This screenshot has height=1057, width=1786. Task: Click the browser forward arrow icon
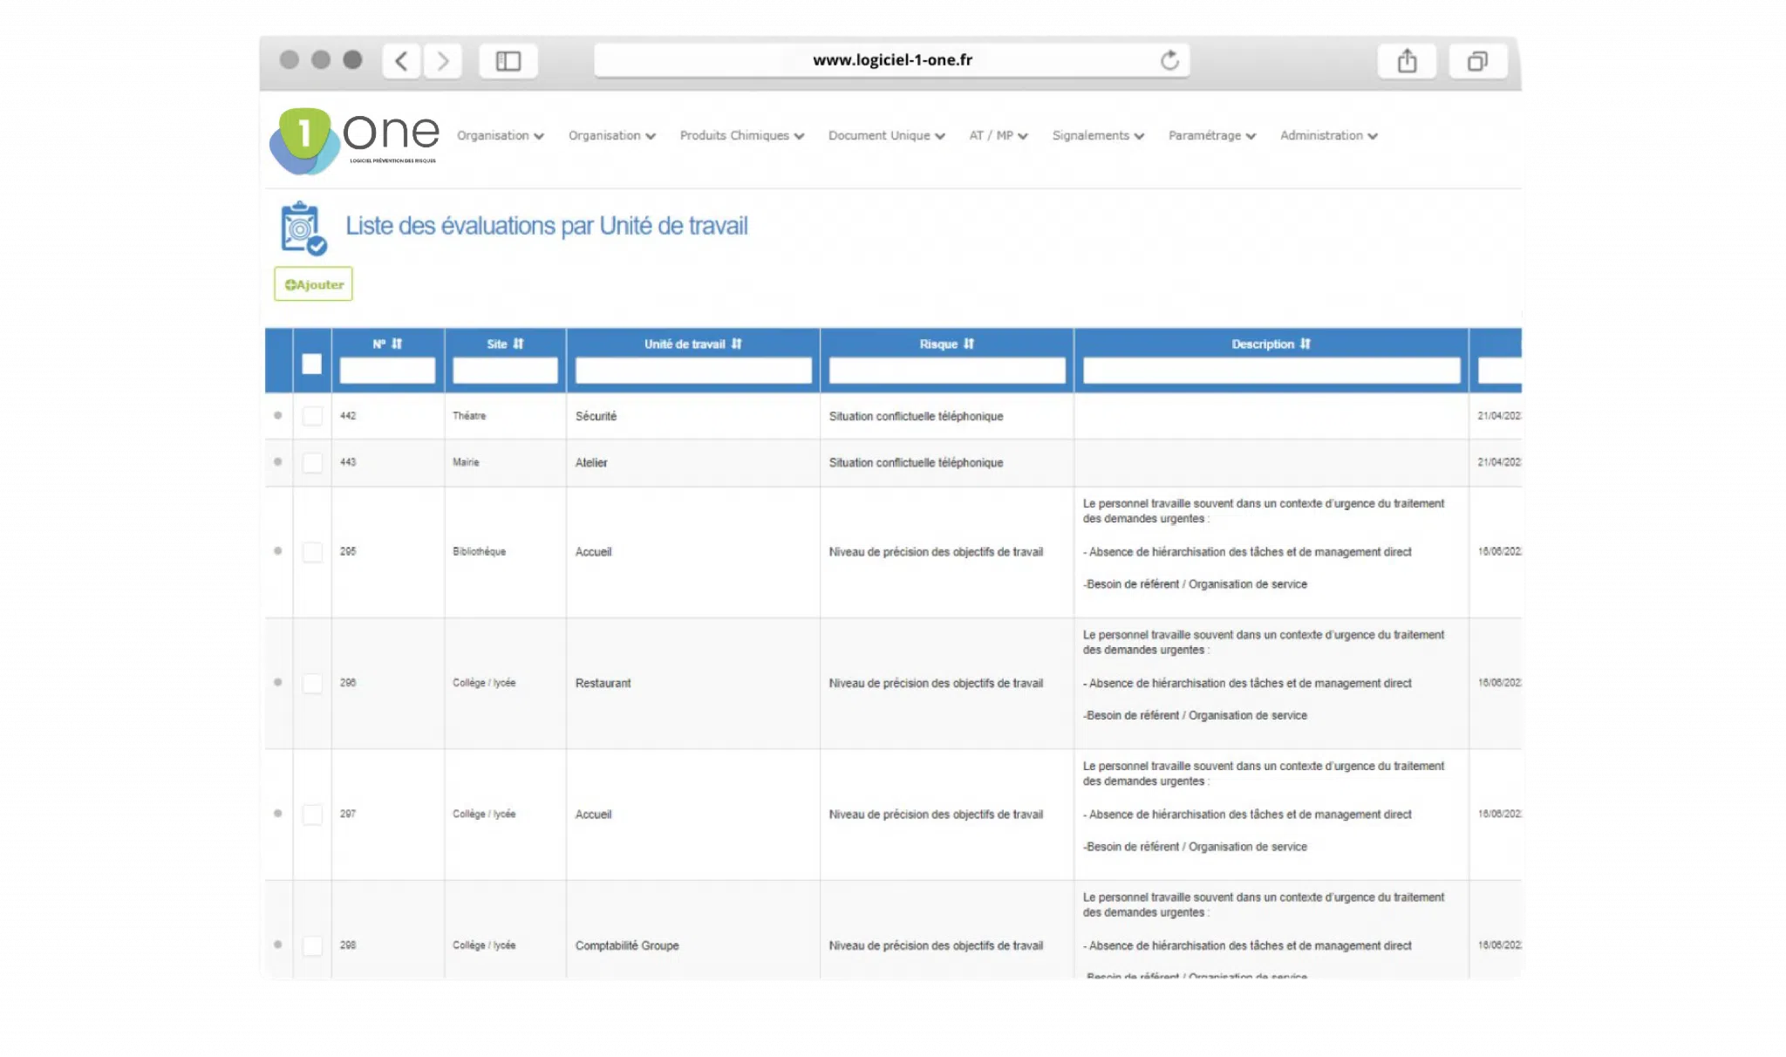[x=443, y=61]
